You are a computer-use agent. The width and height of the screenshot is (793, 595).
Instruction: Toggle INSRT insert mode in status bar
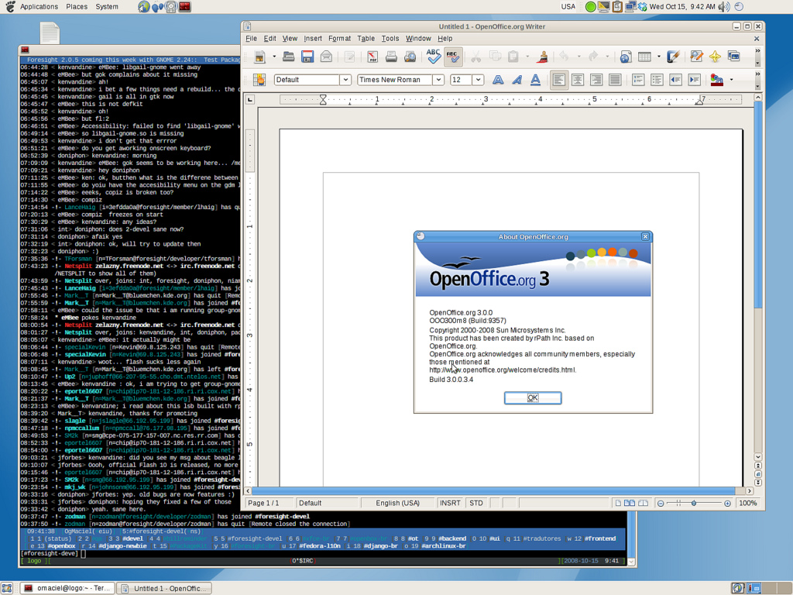(x=450, y=503)
